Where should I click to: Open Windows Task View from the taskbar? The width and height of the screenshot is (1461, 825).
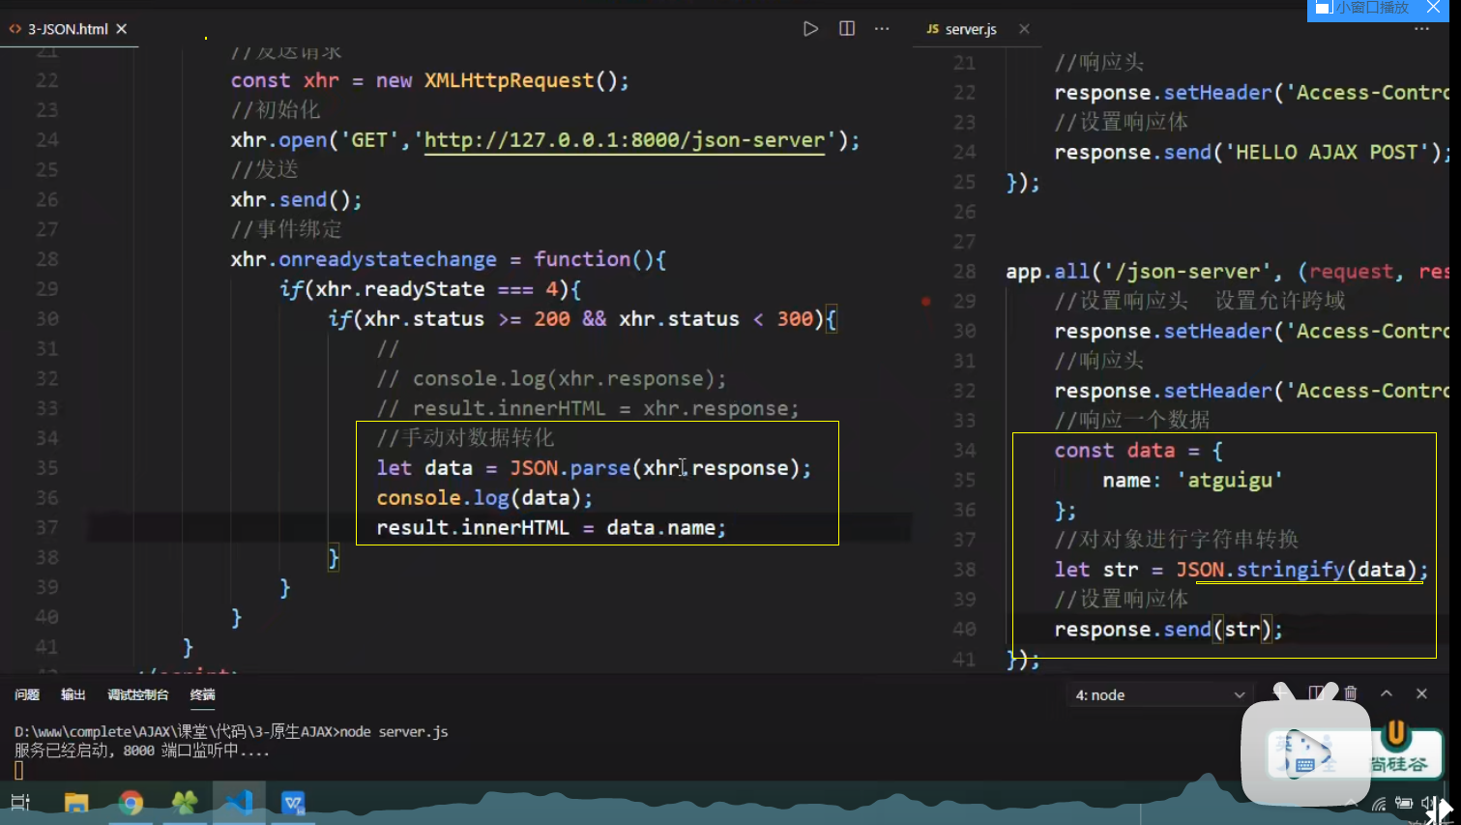tap(20, 803)
